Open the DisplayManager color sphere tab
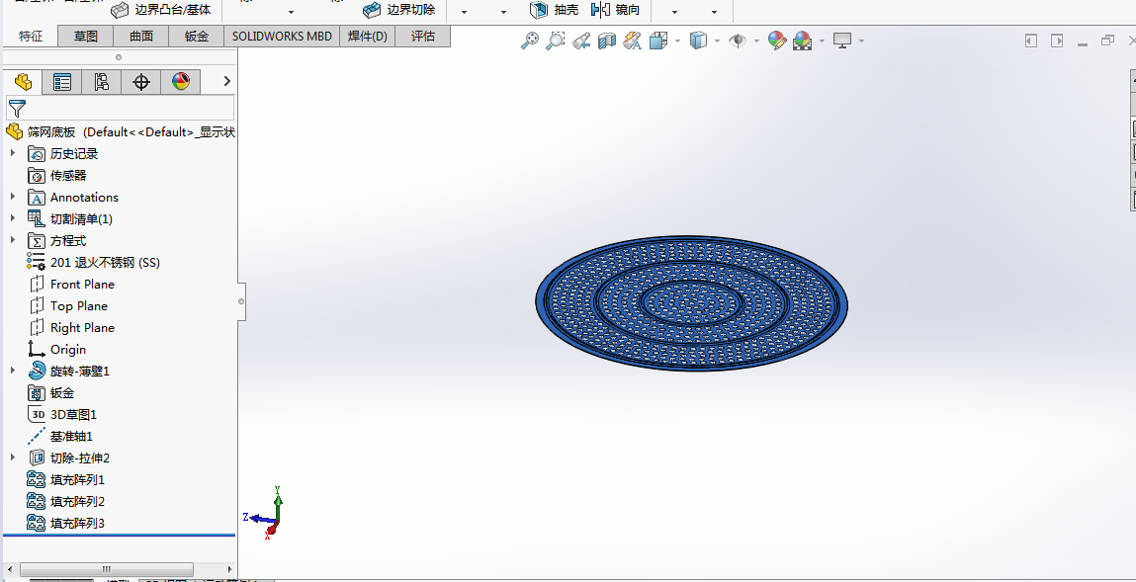 [180, 82]
